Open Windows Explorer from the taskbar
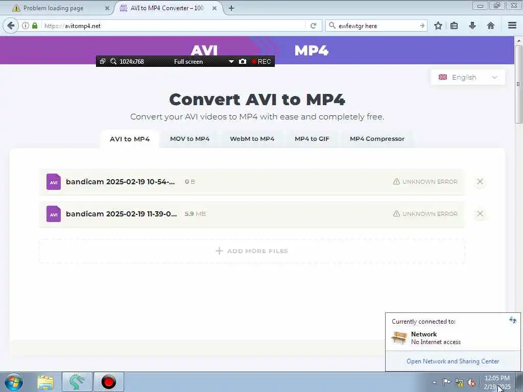The height and width of the screenshot is (392, 523). tap(45, 382)
